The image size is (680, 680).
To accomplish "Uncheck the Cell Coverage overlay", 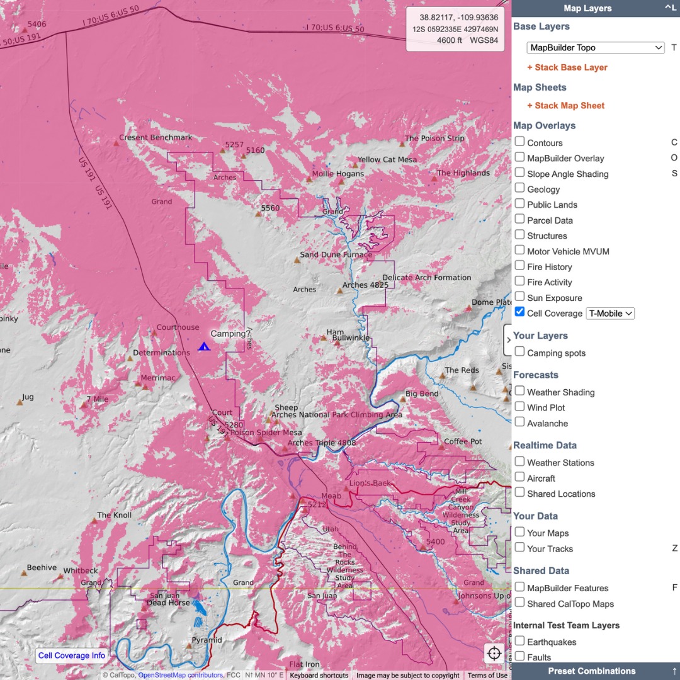I will click(x=519, y=312).
